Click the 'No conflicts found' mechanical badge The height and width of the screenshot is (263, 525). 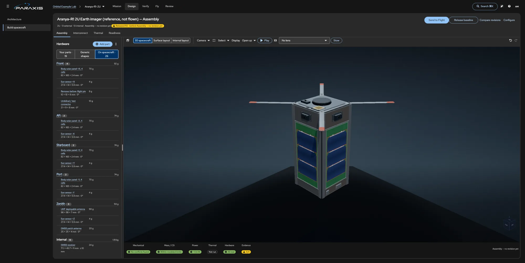[x=138, y=252]
